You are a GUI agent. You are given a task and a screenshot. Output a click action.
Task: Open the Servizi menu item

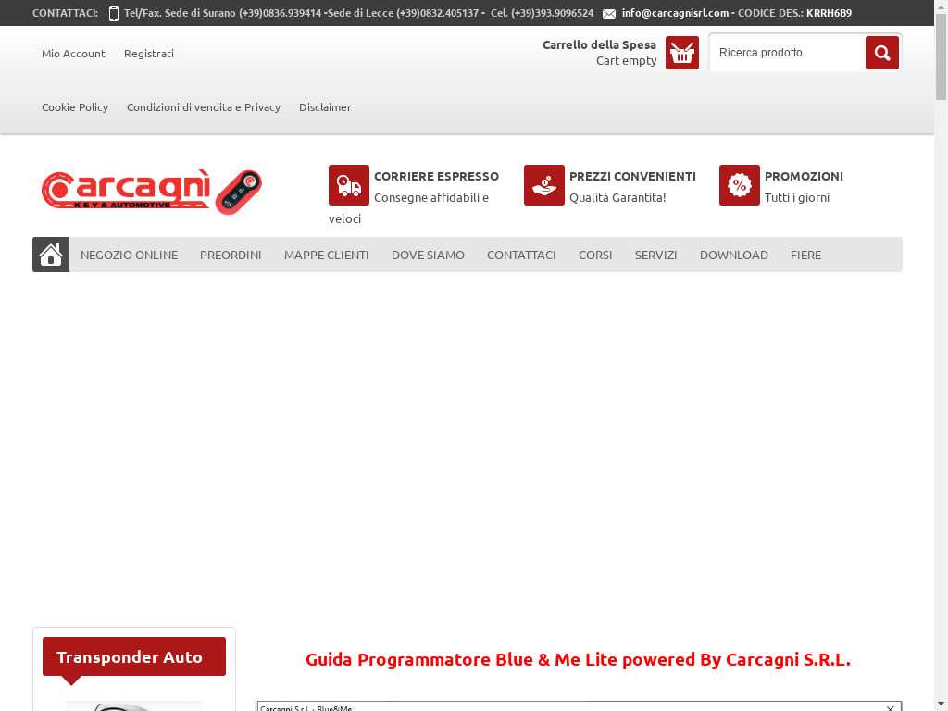click(x=656, y=256)
